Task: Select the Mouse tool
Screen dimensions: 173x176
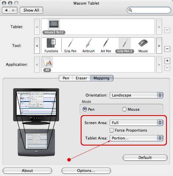Action: (x=143, y=43)
